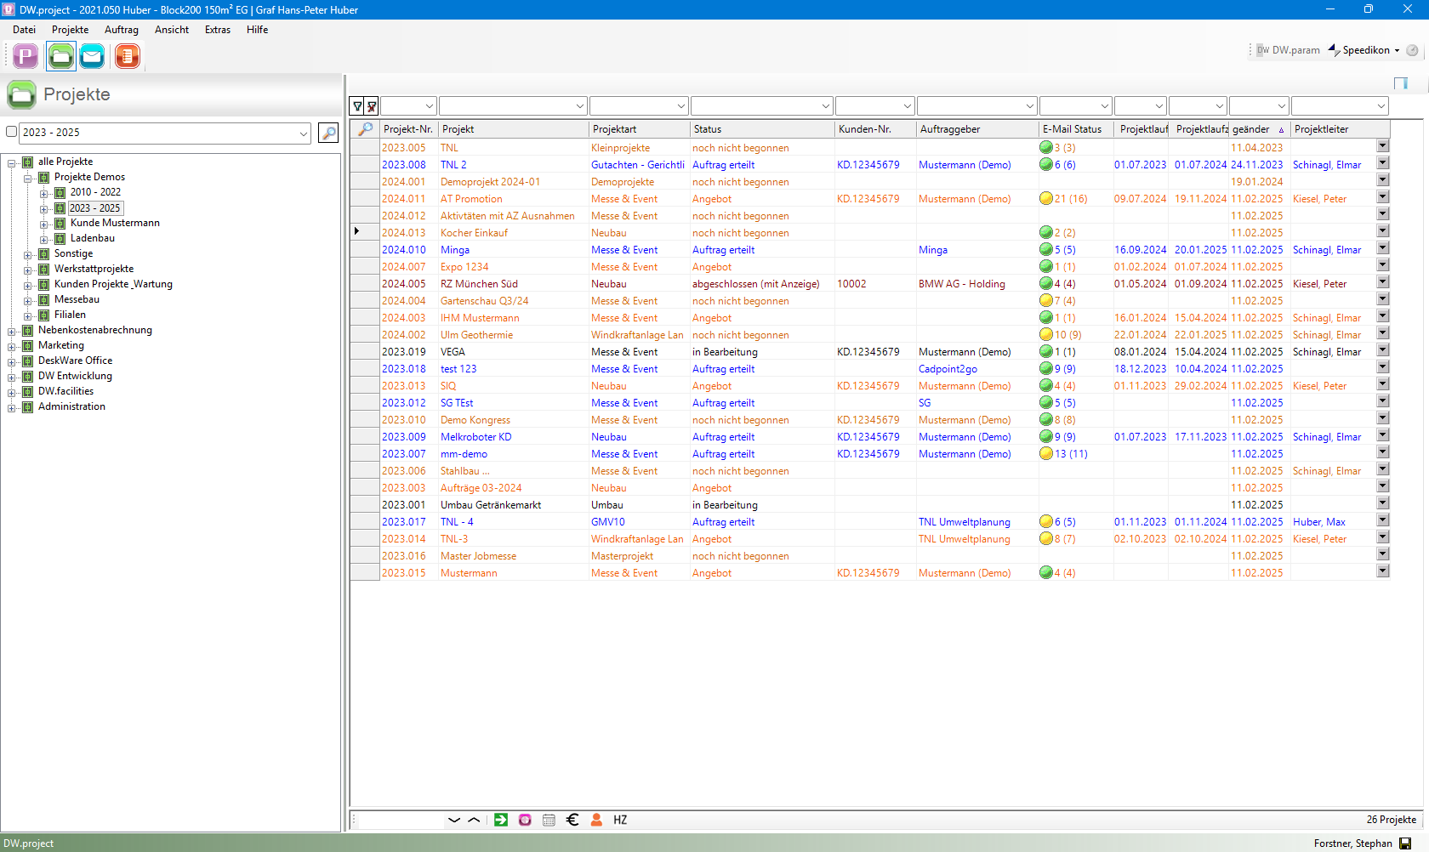
Task: Open the Projekt-Nr. filter dropdown
Action: point(430,106)
